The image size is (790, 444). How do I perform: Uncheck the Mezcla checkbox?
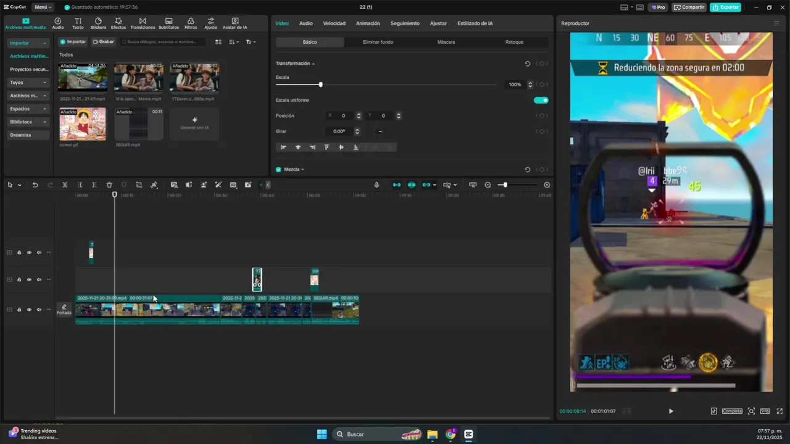coord(278,170)
